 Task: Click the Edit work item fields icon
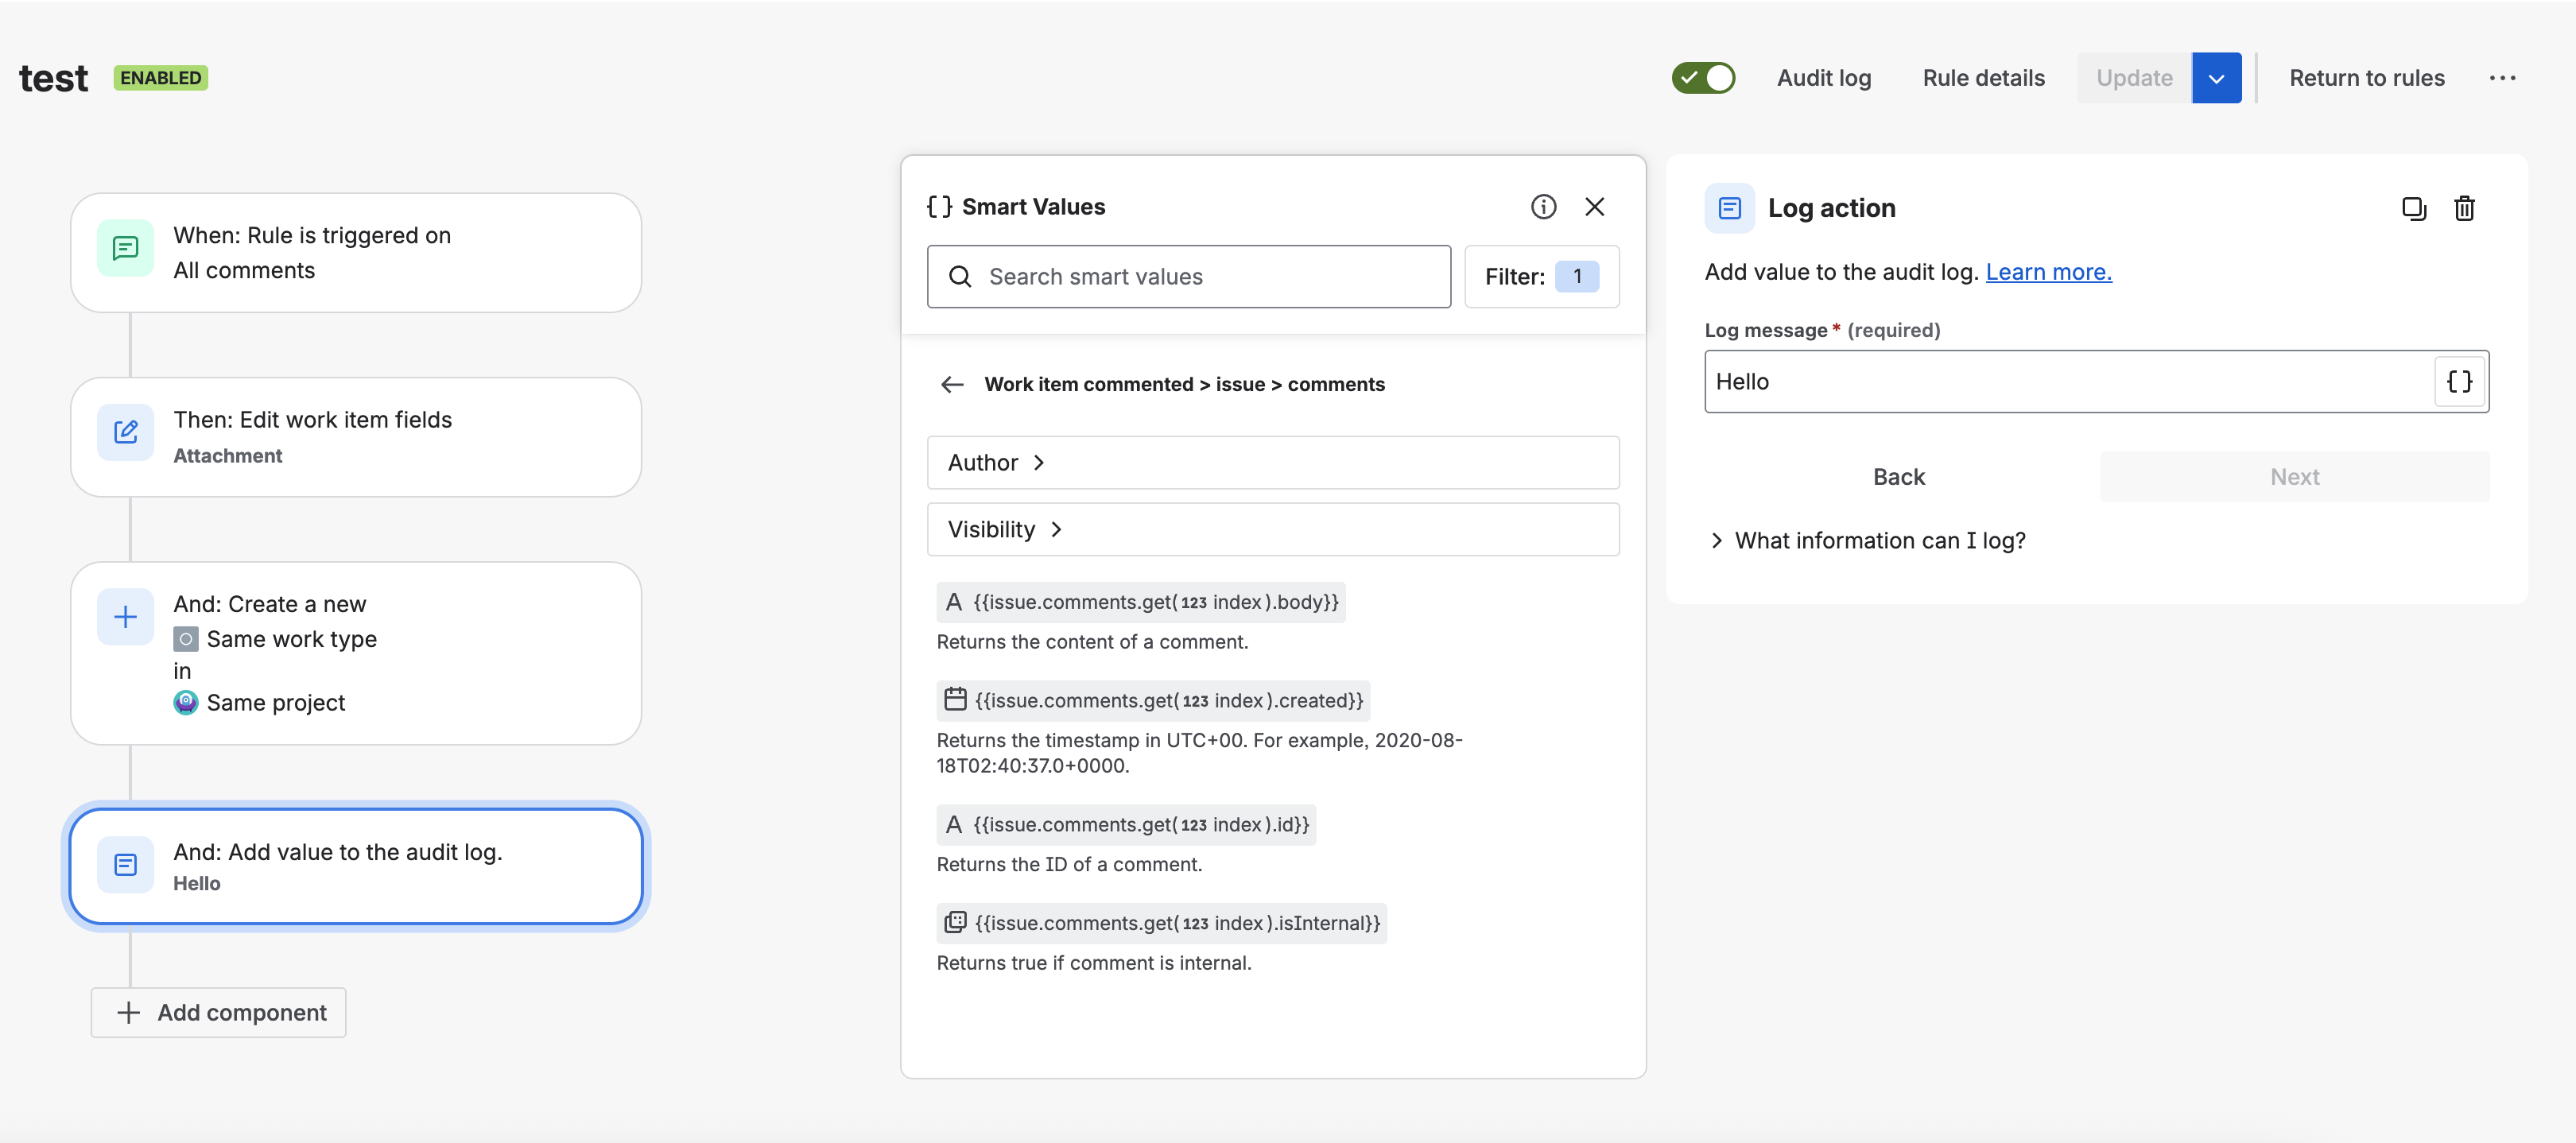point(125,432)
